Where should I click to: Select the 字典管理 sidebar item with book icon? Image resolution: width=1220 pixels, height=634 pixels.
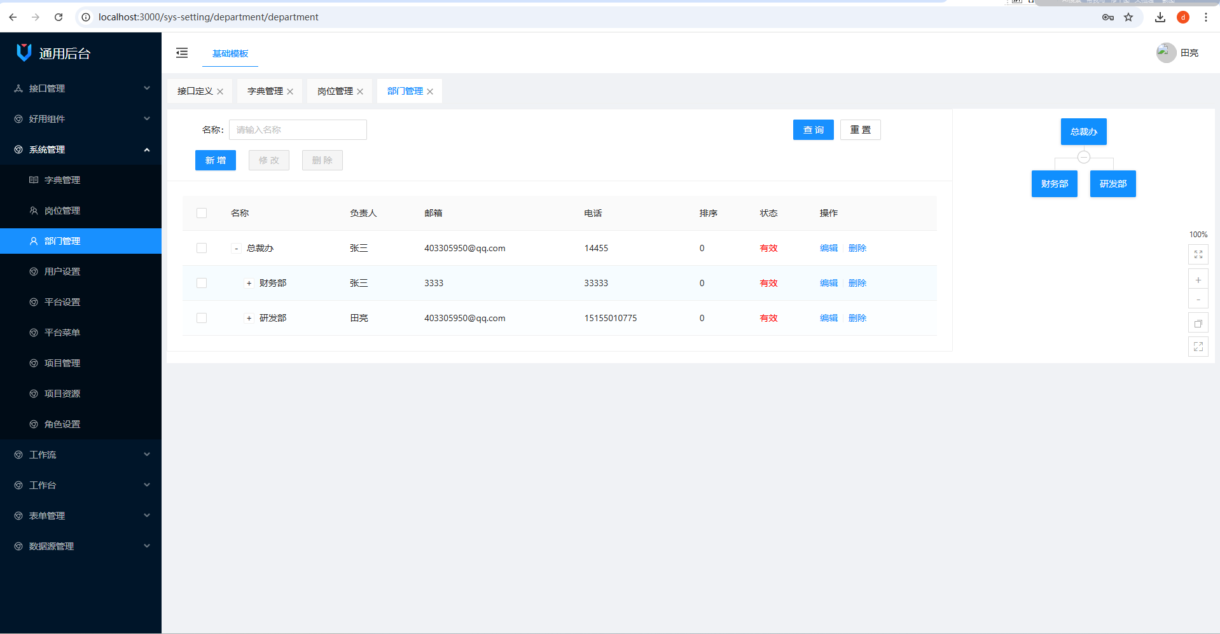click(x=62, y=180)
